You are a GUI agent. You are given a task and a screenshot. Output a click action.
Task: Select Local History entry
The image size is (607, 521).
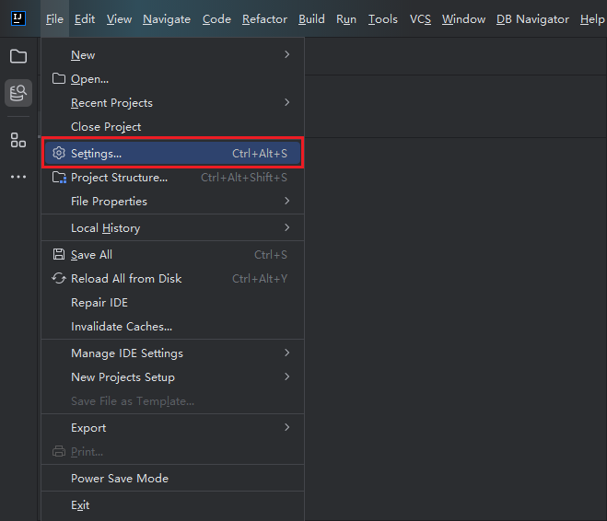click(x=172, y=227)
